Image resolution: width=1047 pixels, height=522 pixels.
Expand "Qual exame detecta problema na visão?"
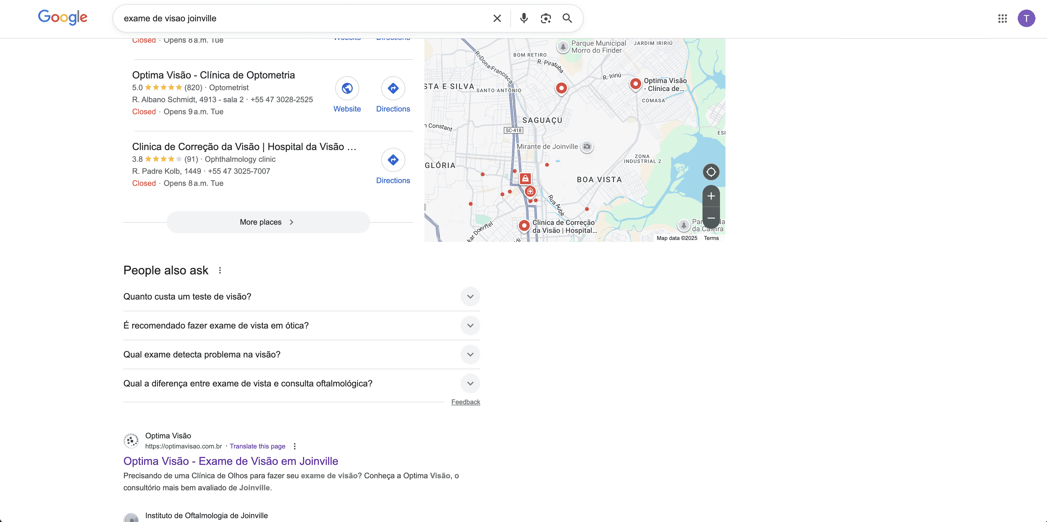coord(470,354)
